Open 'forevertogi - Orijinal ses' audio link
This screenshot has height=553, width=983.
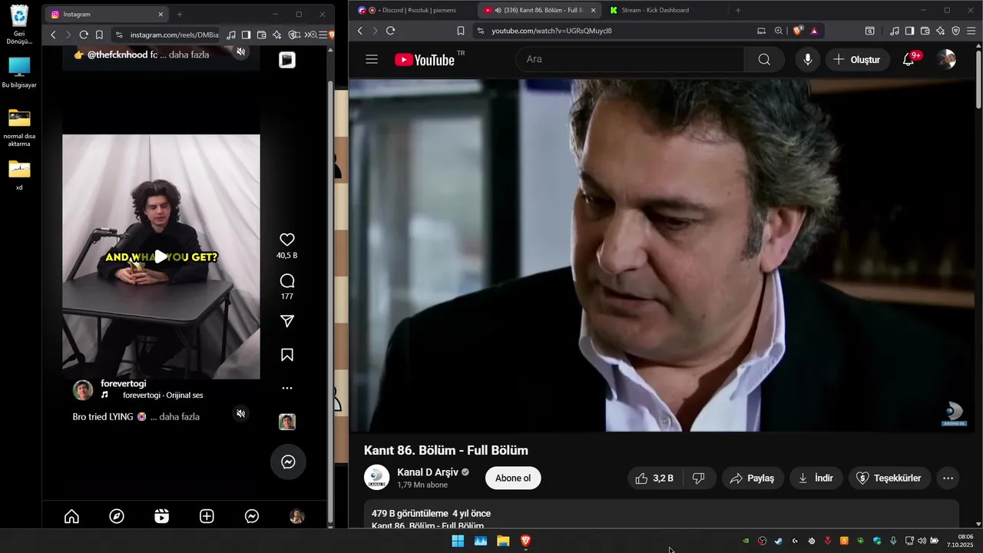pyautogui.click(x=163, y=395)
